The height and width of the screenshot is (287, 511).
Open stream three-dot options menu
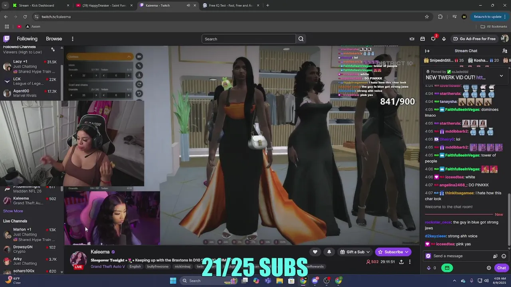(x=410, y=262)
